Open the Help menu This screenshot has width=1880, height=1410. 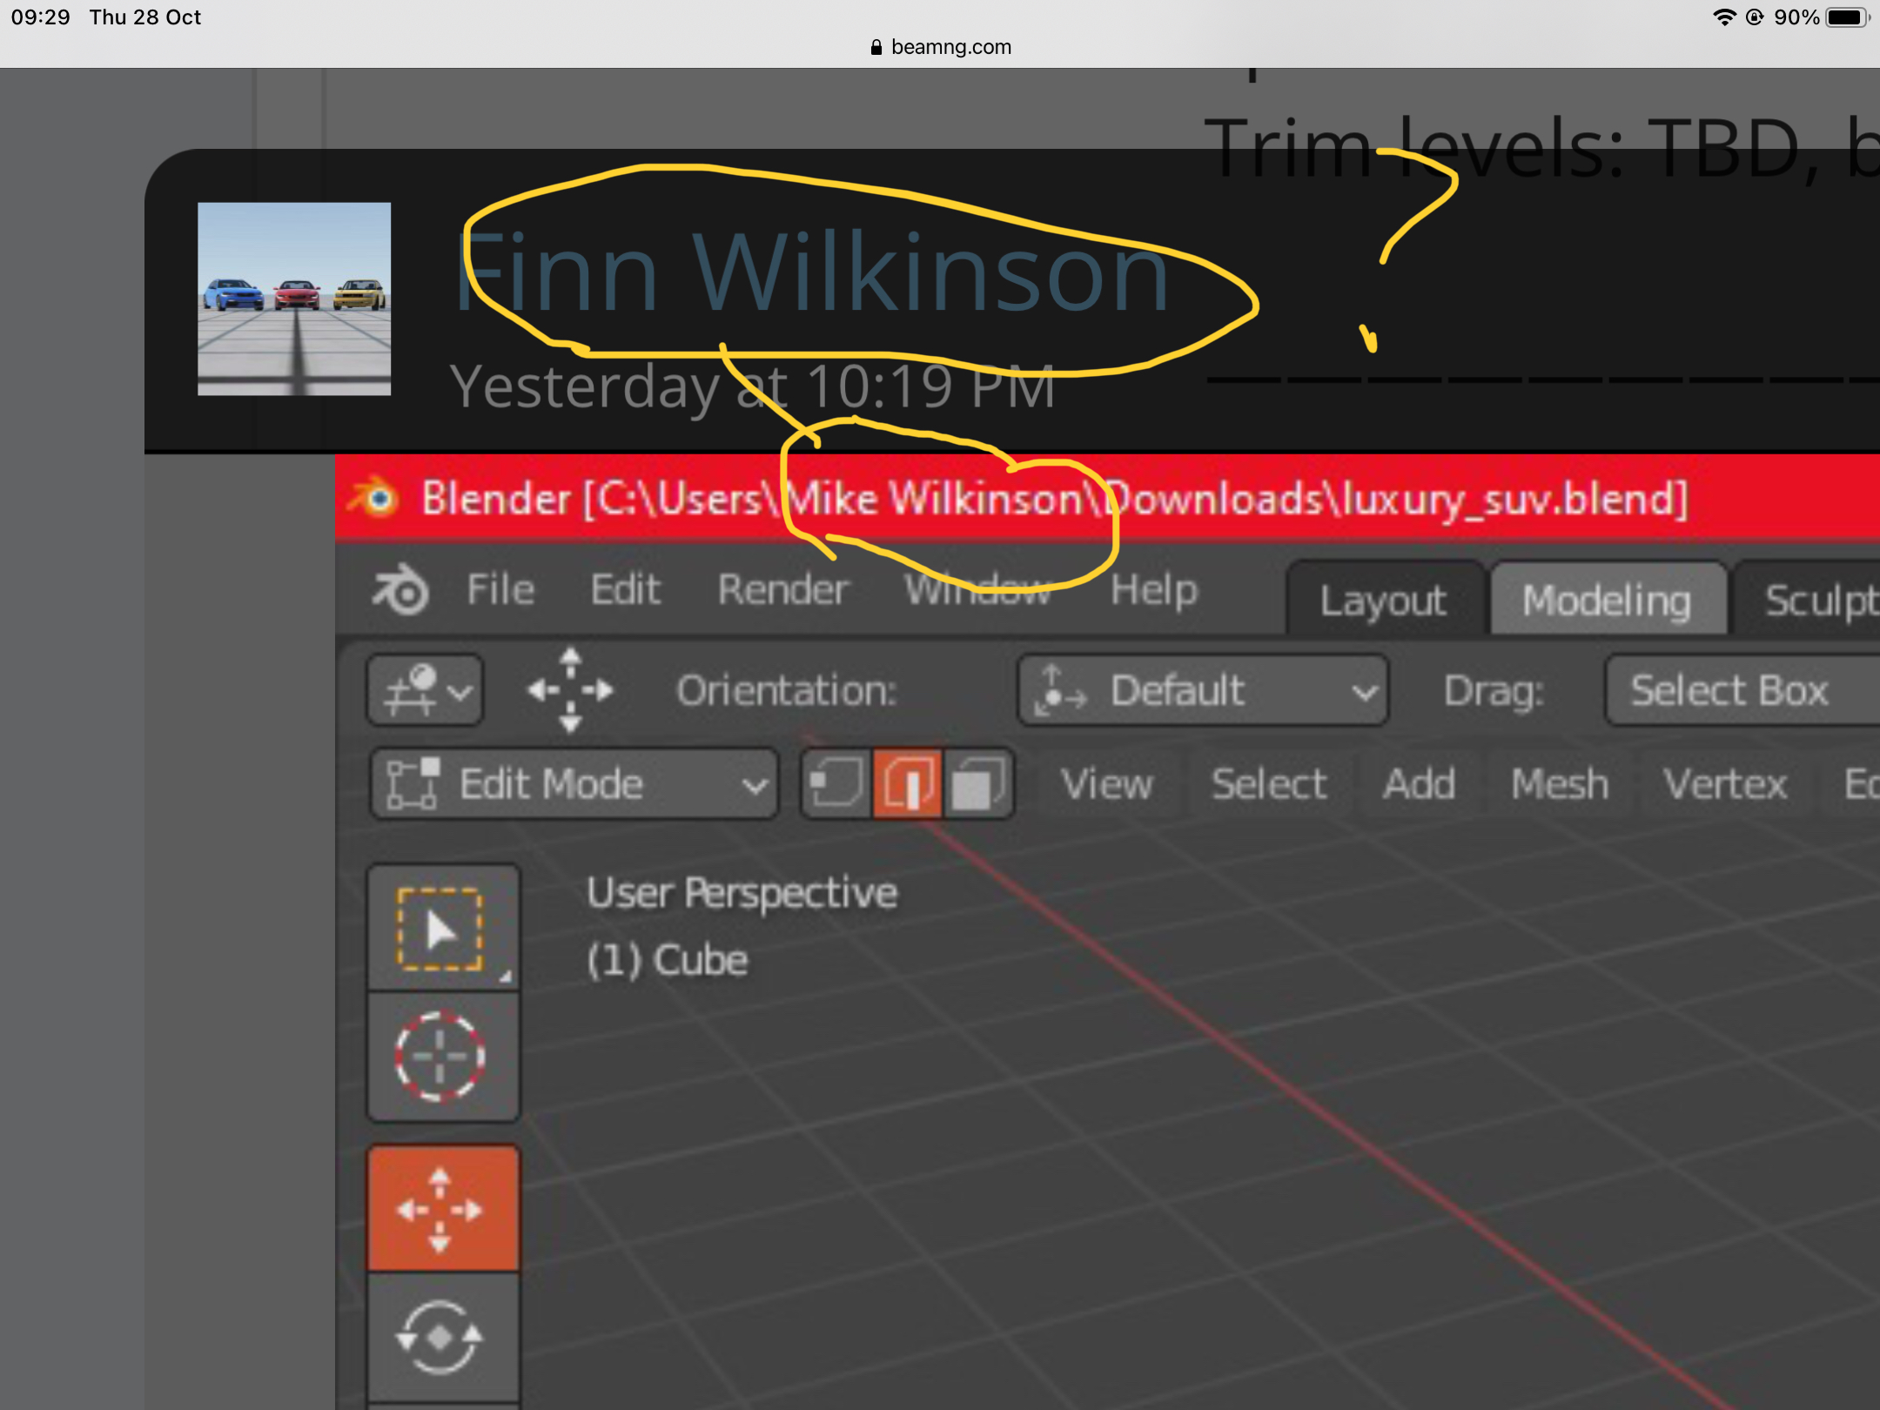click(x=1154, y=589)
